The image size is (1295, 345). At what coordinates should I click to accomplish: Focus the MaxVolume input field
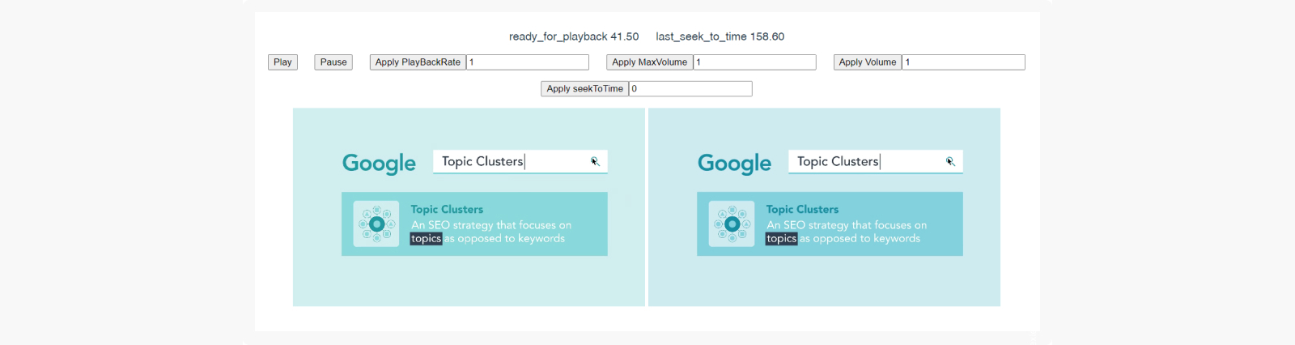(754, 62)
